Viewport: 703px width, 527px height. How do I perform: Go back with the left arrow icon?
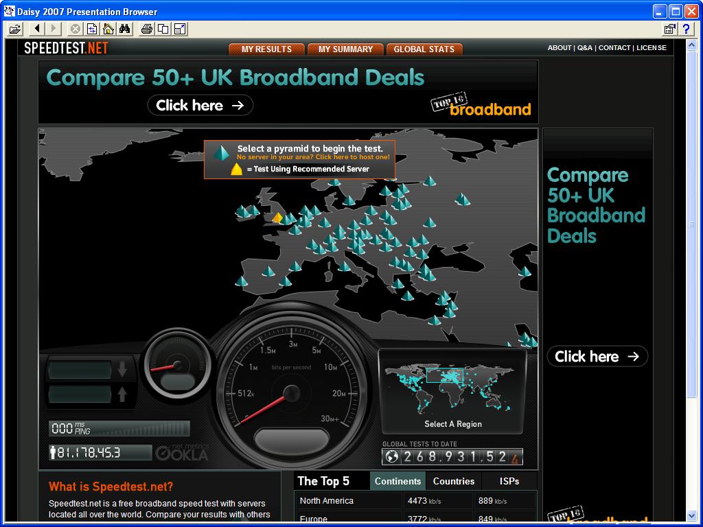pos(37,29)
